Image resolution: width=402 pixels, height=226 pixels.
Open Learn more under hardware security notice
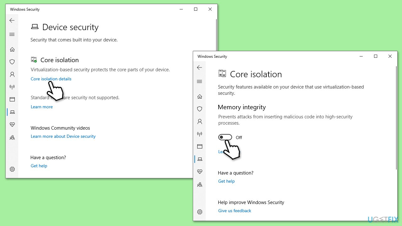pyautogui.click(x=41, y=107)
